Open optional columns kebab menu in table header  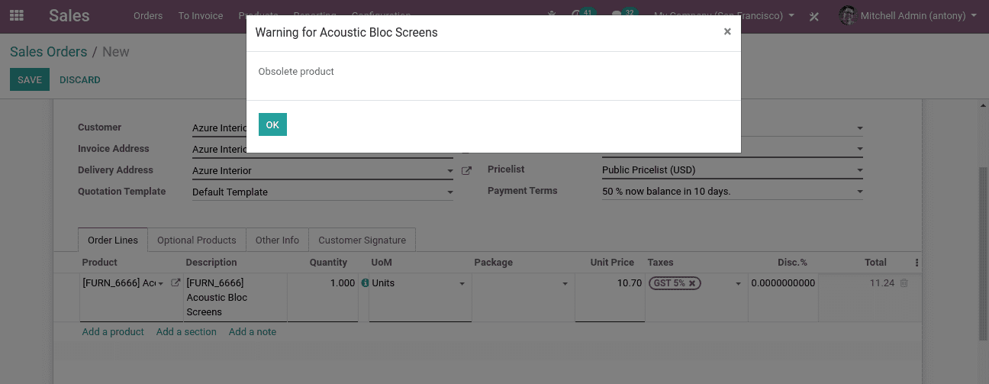tap(917, 263)
